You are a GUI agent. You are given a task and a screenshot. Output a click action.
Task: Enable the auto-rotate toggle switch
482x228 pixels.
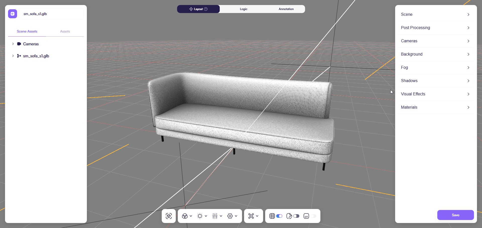(296, 216)
